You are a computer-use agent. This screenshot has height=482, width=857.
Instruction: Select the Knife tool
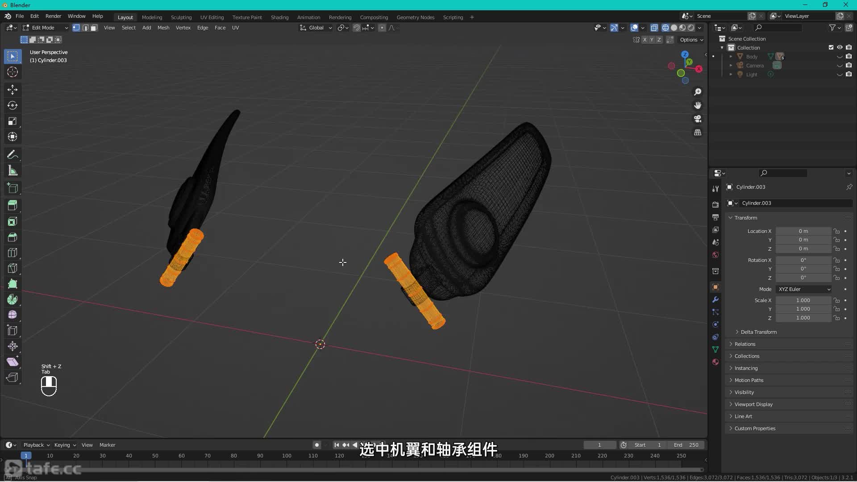[x=12, y=268]
